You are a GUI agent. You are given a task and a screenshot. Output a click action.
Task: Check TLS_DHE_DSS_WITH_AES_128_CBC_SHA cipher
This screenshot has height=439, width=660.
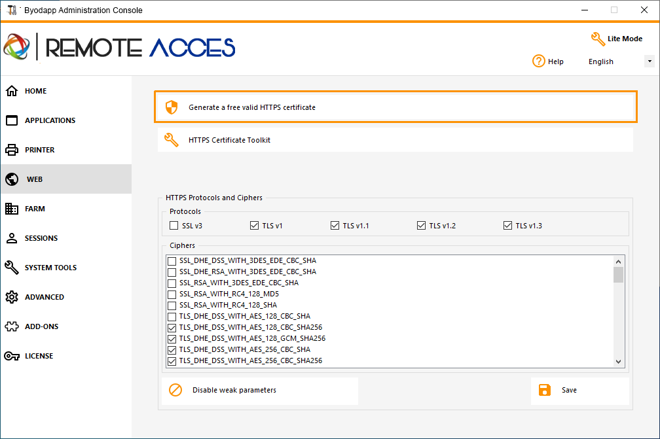point(172,317)
